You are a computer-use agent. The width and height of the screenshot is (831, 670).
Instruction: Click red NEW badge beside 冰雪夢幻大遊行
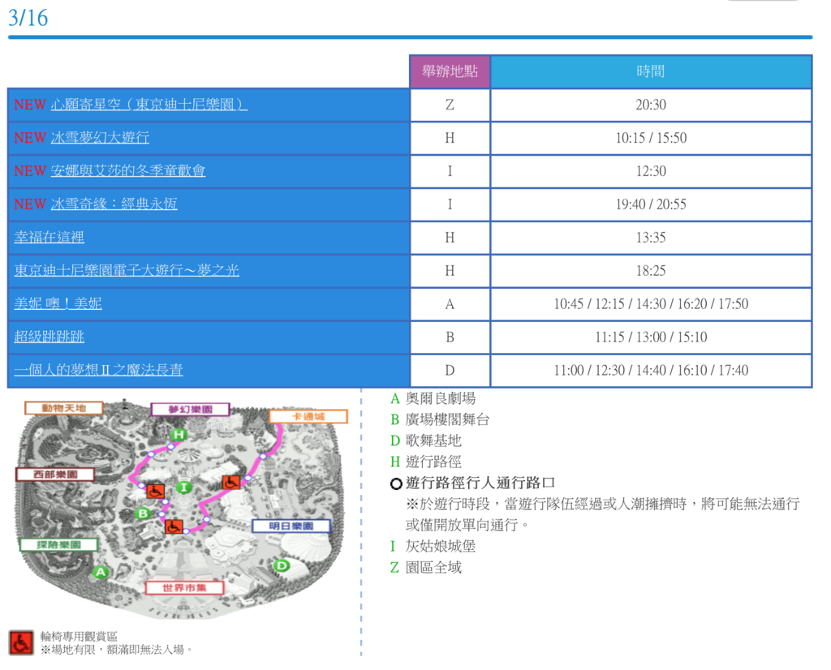point(30,138)
